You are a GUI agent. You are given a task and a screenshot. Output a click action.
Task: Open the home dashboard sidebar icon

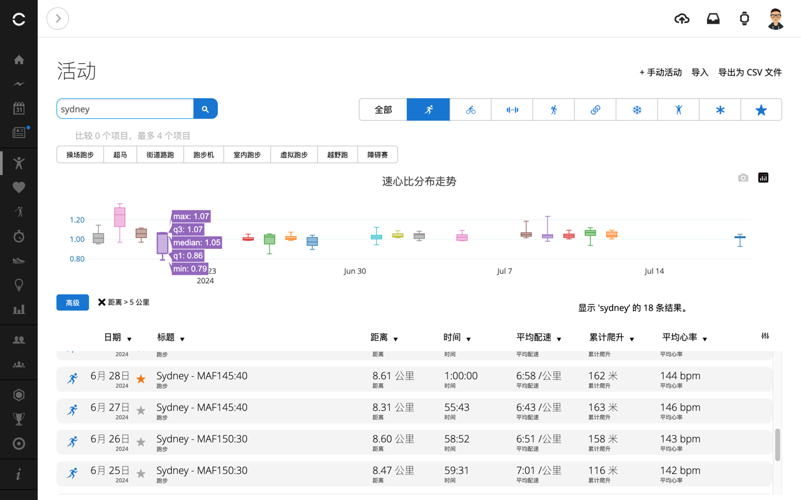pyautogui.click(x=19, y=60)
